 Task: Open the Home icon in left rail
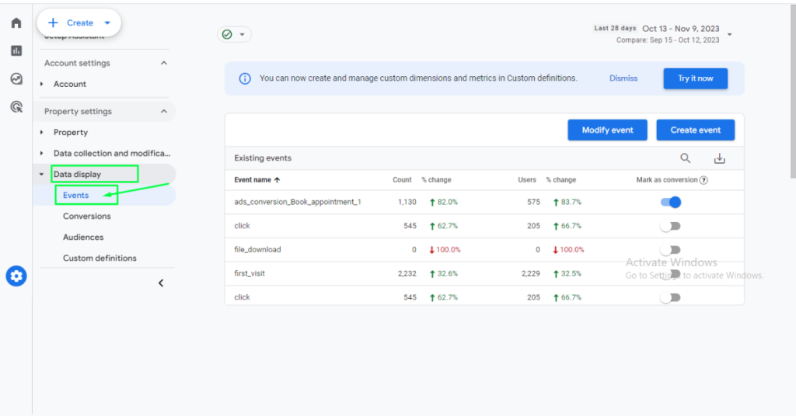point(16,23)
